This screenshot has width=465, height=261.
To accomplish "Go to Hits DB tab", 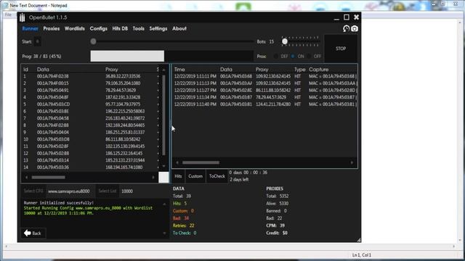I will (x=120, y=29).
